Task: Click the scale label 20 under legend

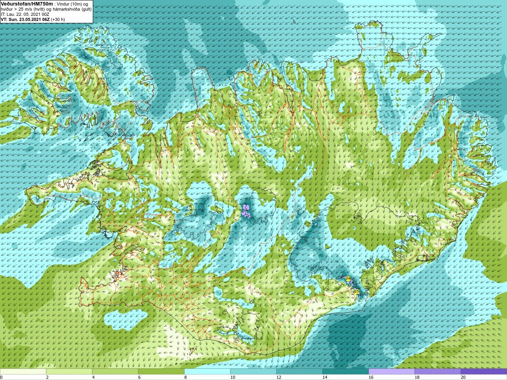Action: [x=463, y=377]
